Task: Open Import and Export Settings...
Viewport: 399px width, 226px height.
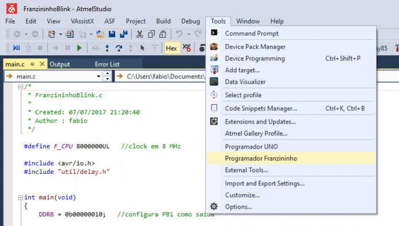Action: (x=291, y=183)
